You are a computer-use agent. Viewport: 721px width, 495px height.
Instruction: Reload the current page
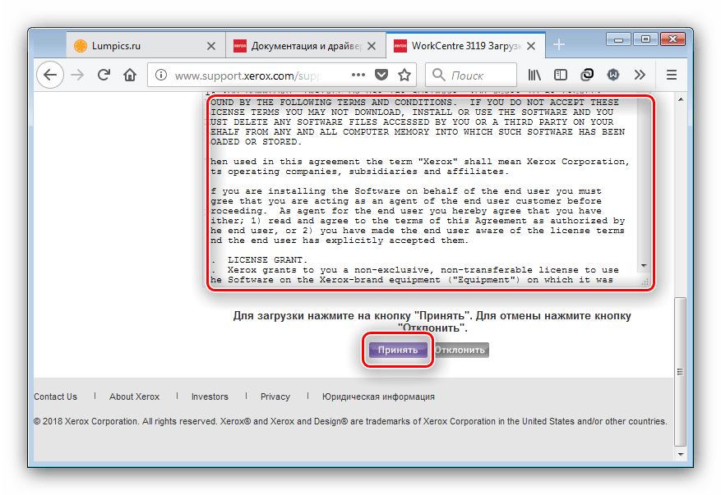(x=104, y=75)
